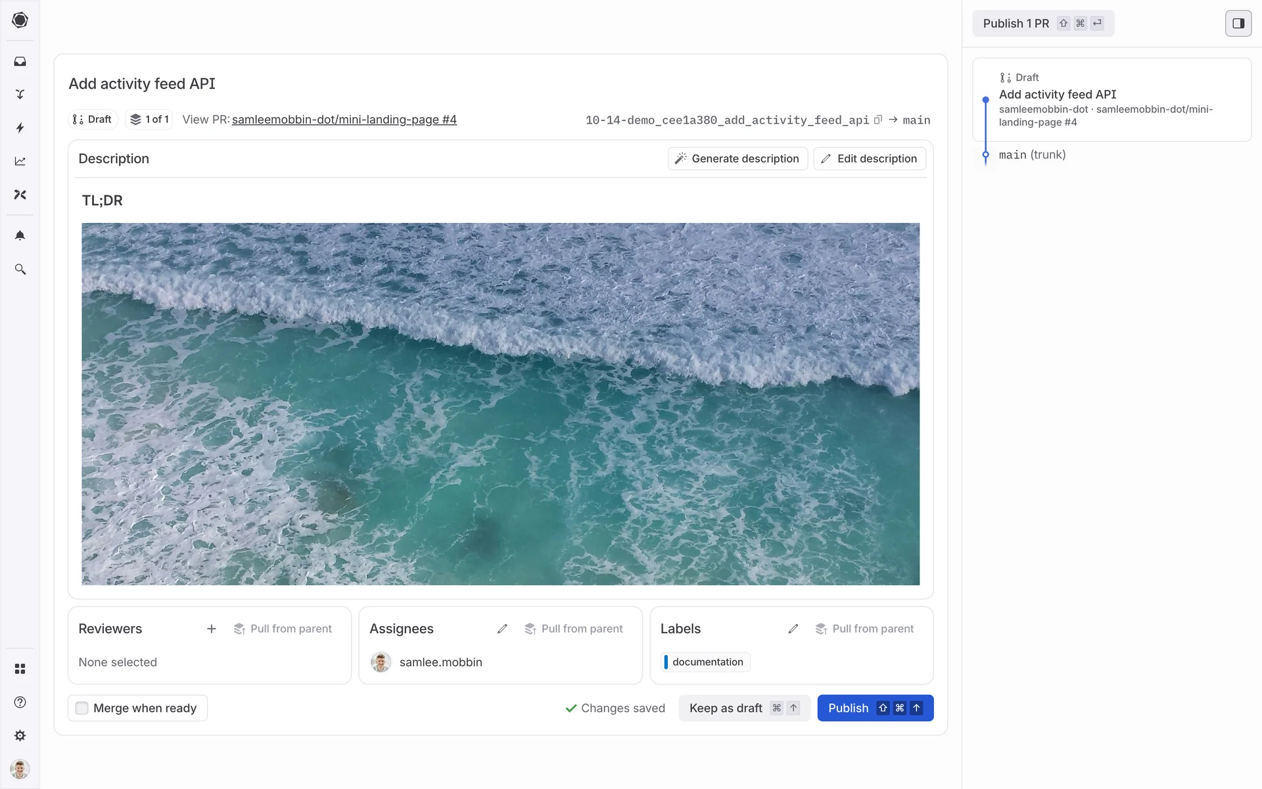Open the inbox icon in sidebar
Image resolution: width=1262 pixels, height=789 pixels.
20,61
